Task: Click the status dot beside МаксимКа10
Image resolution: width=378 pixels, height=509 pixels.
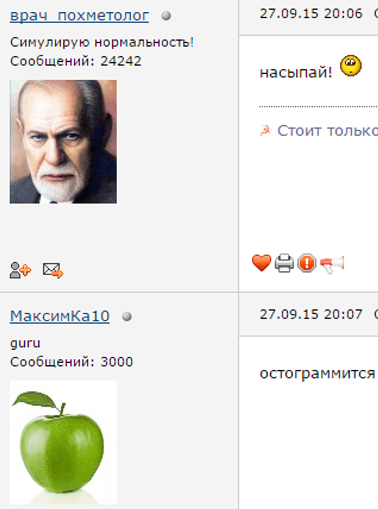Action: coord(127,316)
